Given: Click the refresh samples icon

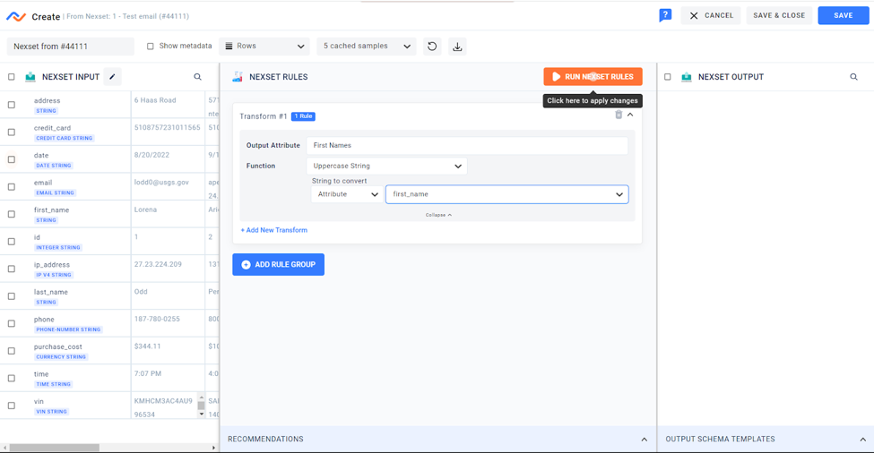Looking at the screenshot, I should pos(432,47).
